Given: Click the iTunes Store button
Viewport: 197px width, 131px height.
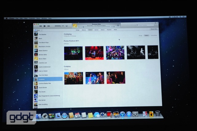Looking at the screenshot, I should point(154,29).
